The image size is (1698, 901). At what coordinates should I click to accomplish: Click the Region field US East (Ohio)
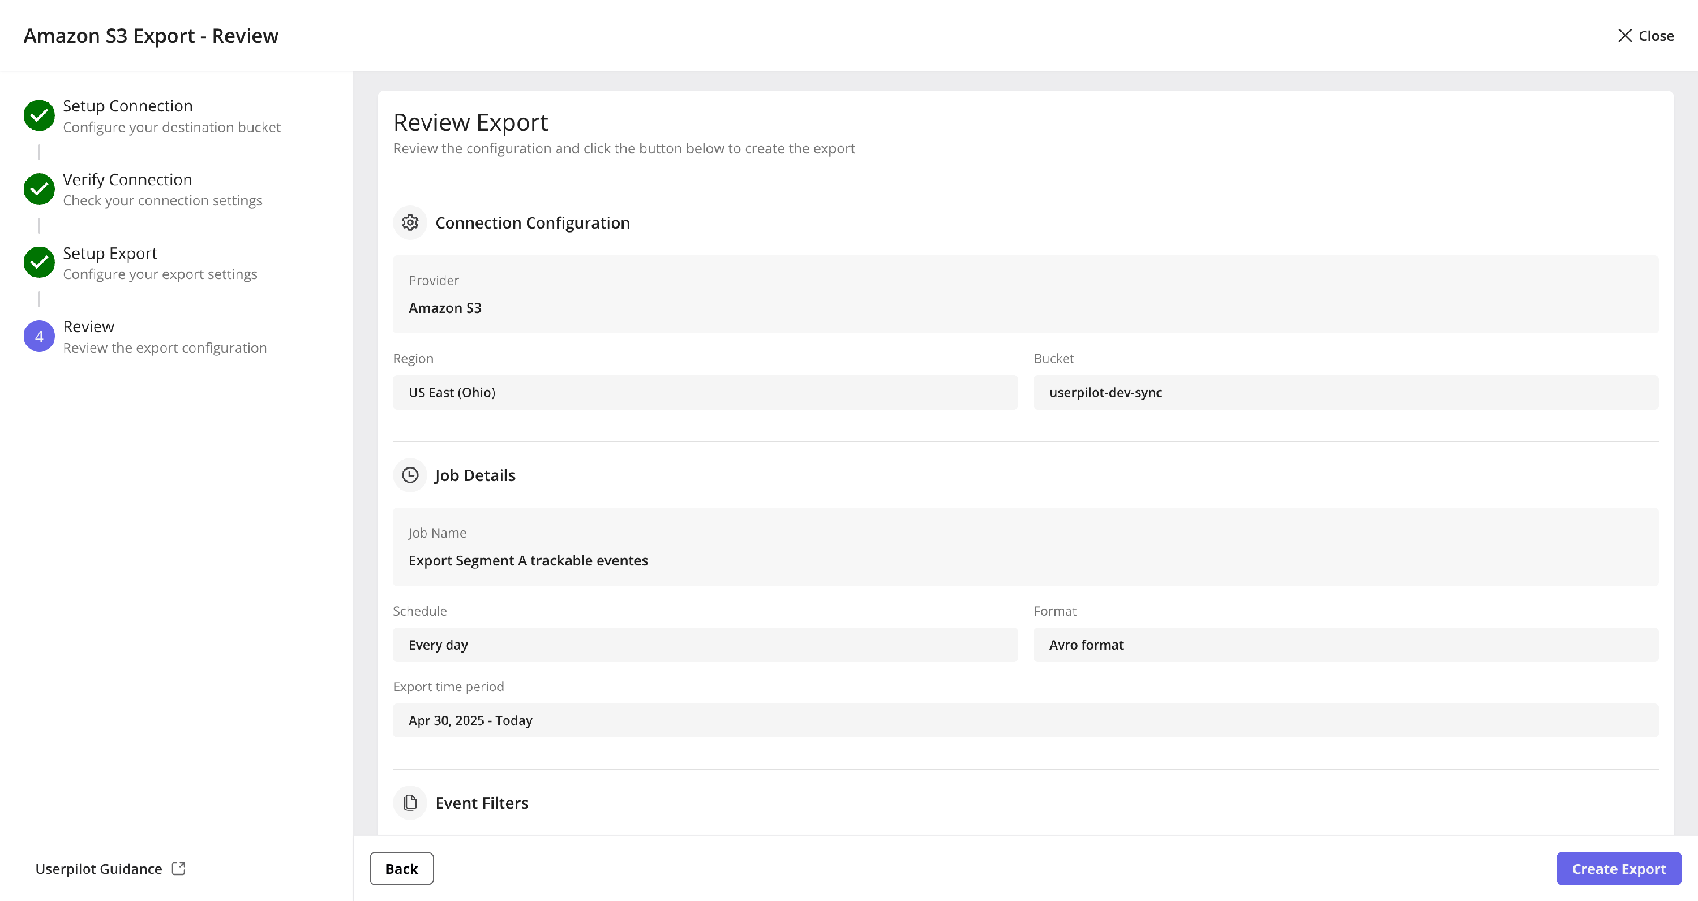pyautogui.click(x=705, y=393)
